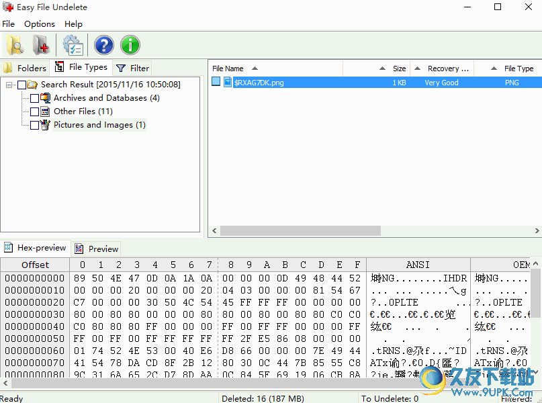Click the Very Good recovery cell
Image resolution: width=542 pixels, height=403 pixels.
[441, 83]
